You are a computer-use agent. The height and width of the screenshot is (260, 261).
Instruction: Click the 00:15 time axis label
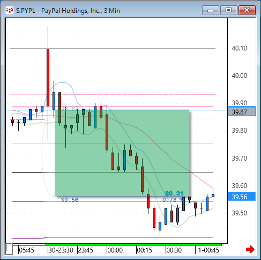(145, 250)
